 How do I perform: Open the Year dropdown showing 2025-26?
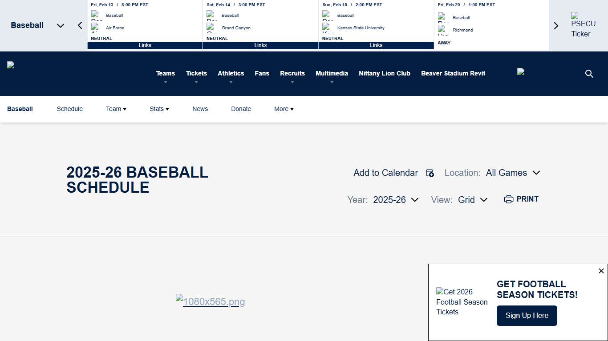[395, 200]
